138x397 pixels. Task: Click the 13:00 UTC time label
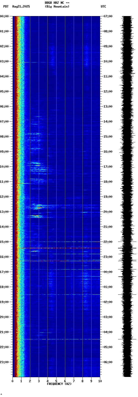click(108, 107)
